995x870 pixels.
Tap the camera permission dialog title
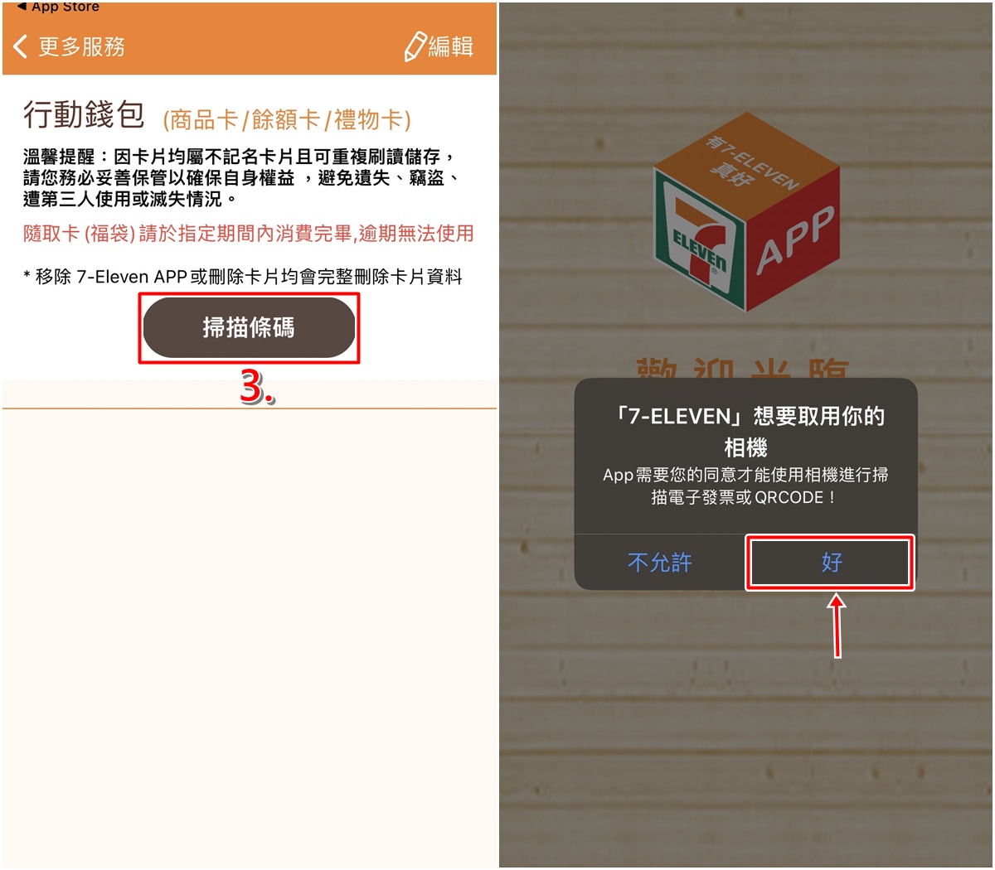746,432
